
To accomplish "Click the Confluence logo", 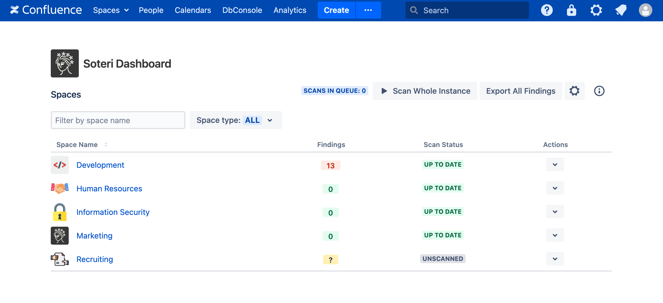I will 46,10.
